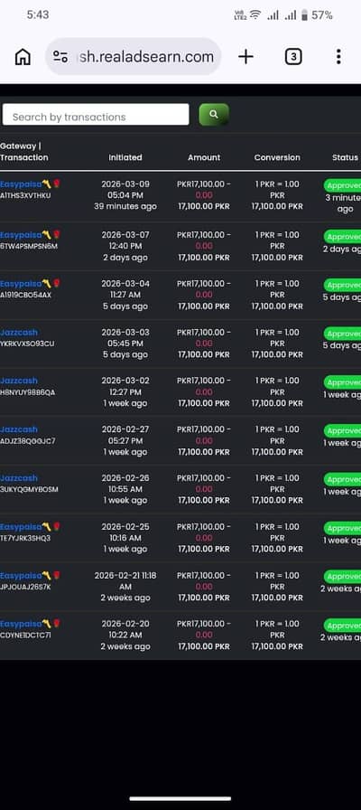Image resolution: width=361 pixels, height=810 pixels.
Task: Click the Amount column header
Action: click(x=204, y=157)
